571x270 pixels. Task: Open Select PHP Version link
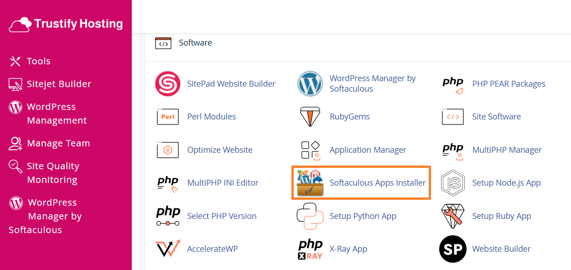[x=222, y=216]
